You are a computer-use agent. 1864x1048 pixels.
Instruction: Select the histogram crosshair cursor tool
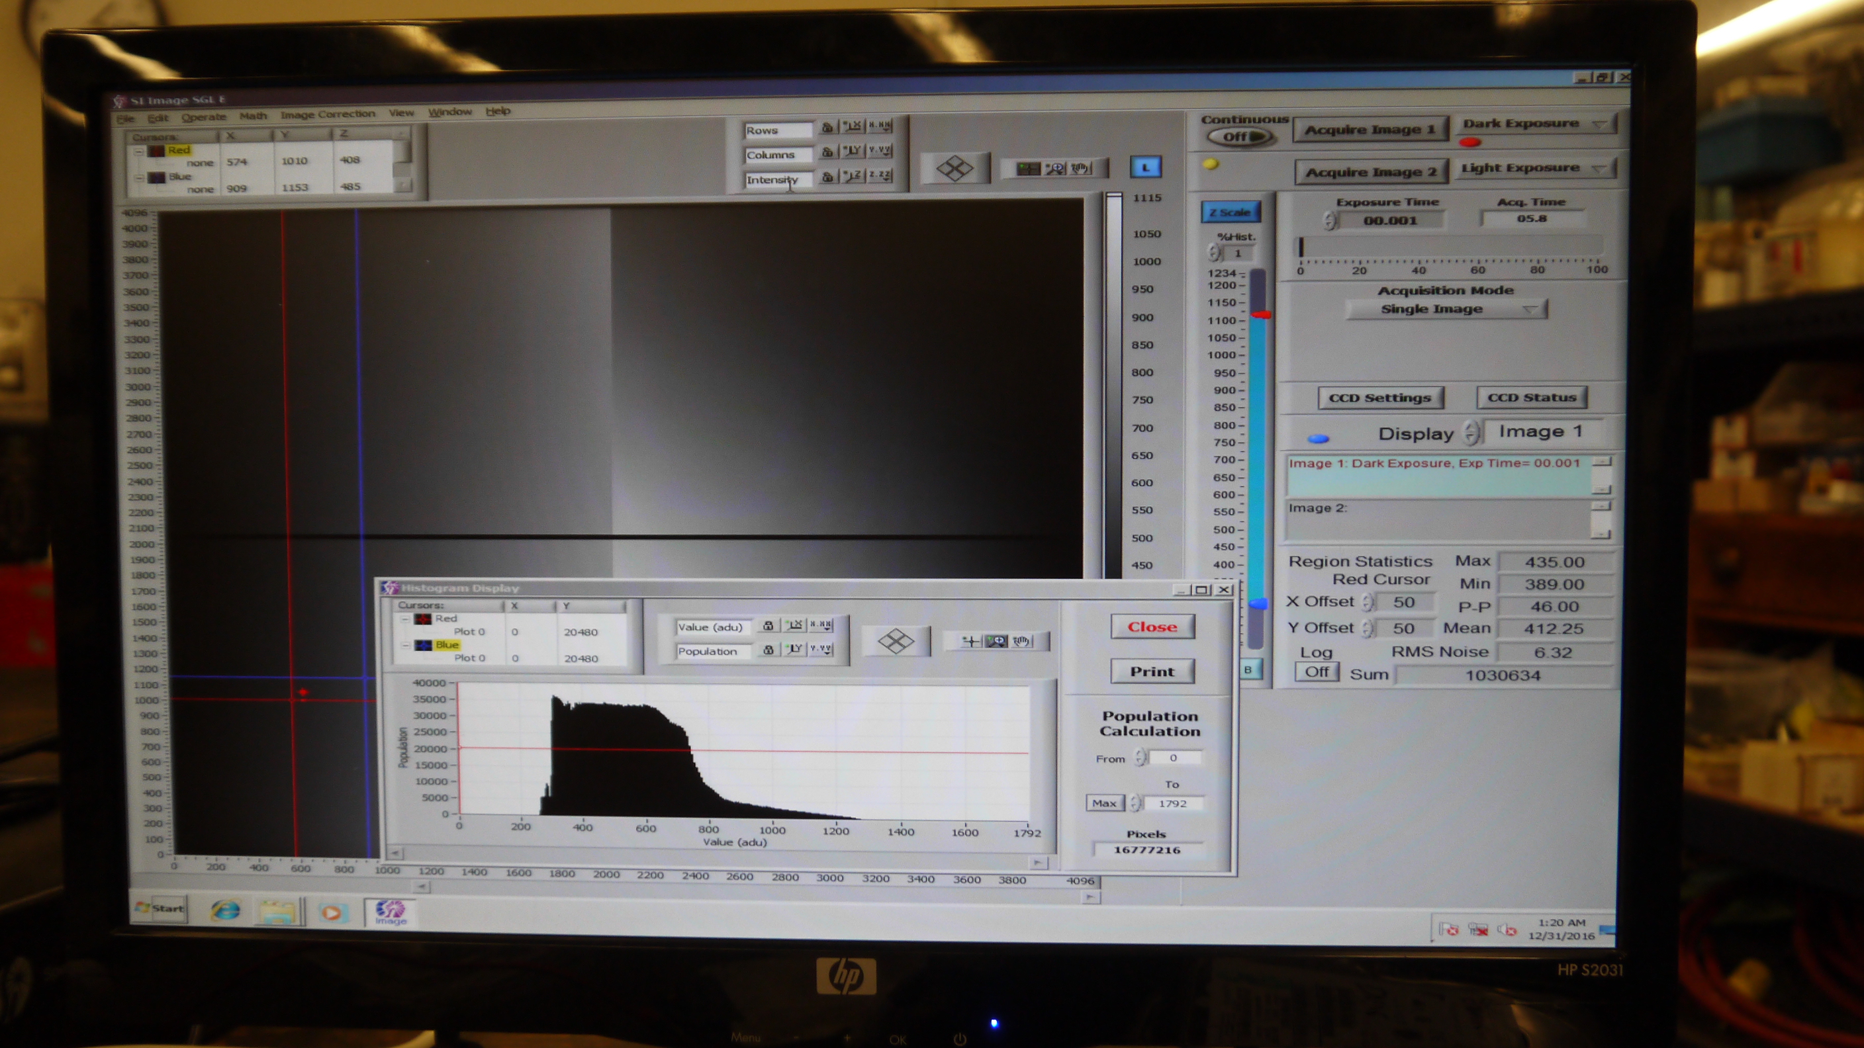tap(970, 642)
